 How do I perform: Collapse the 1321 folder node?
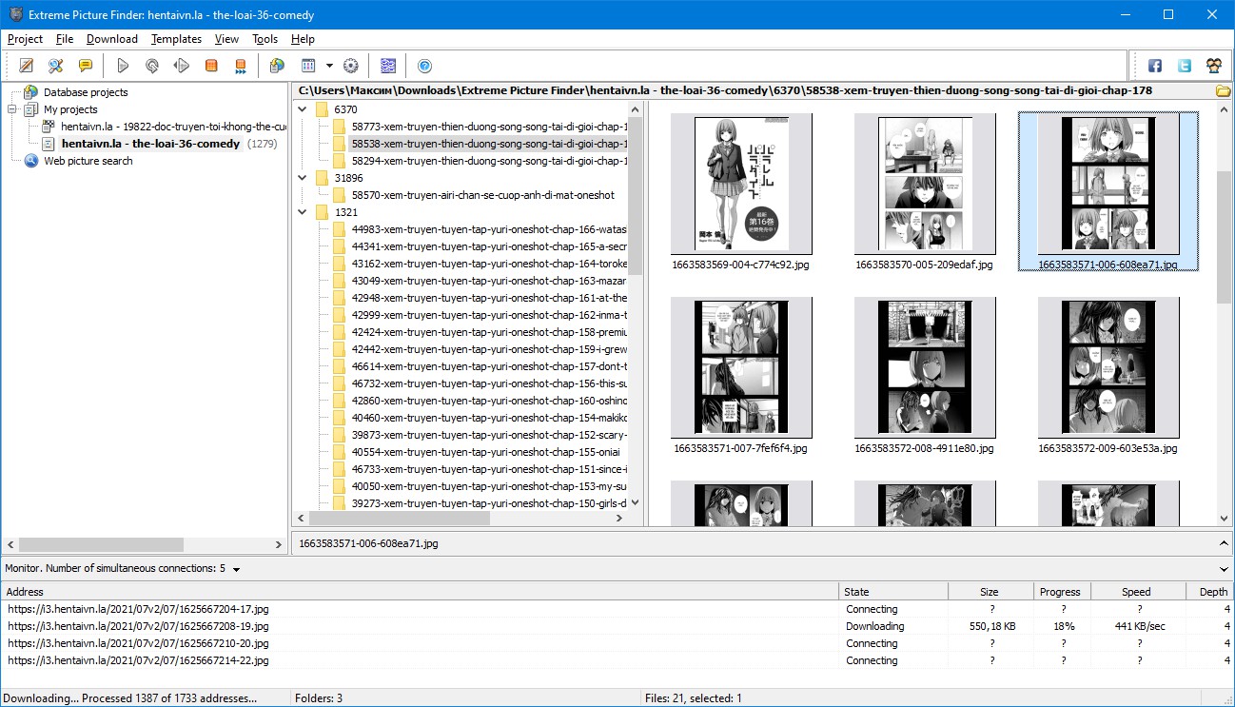click(x=303, y=212)
